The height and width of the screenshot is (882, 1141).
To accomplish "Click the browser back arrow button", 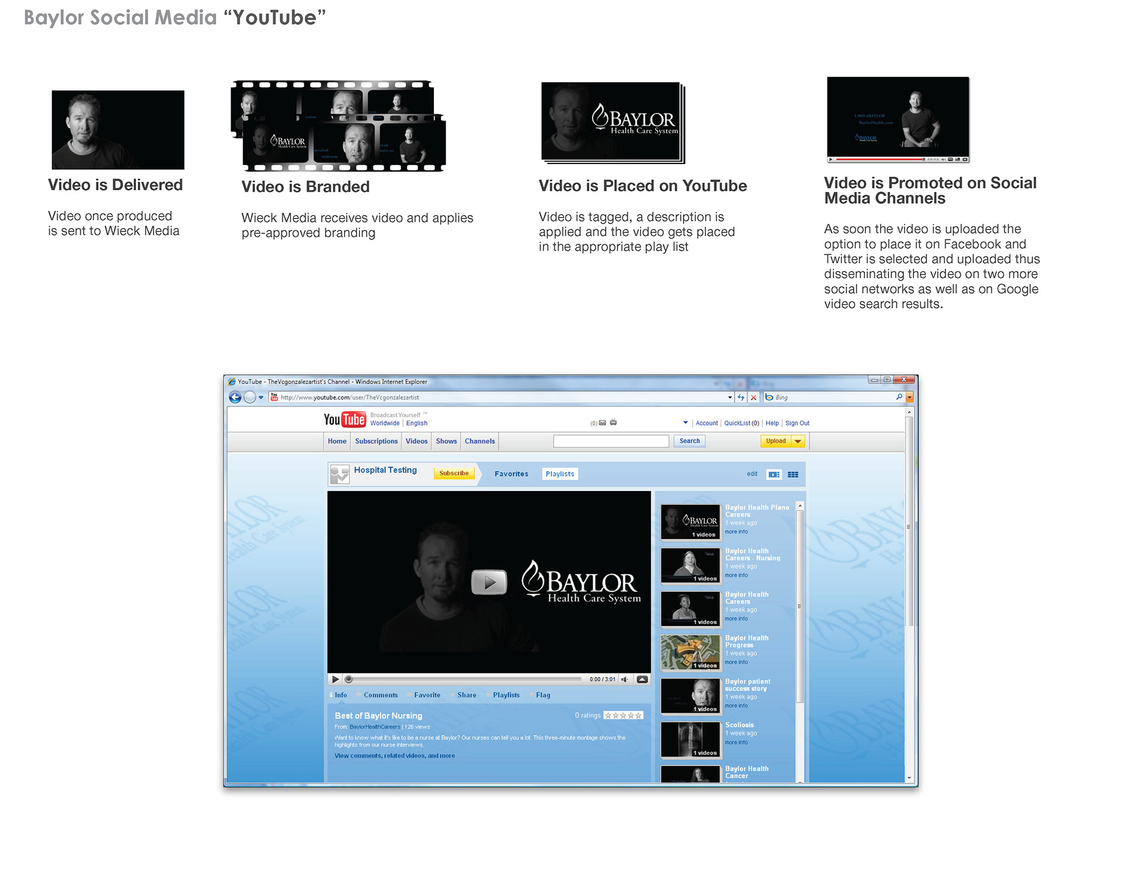I will click(235, 398).
